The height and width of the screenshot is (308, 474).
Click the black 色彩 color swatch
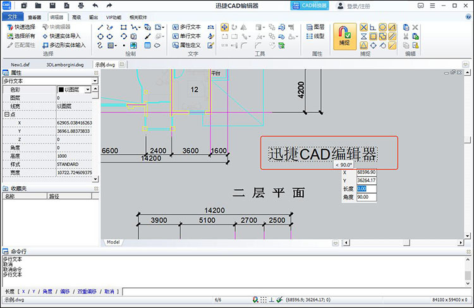tap(61, 90)
